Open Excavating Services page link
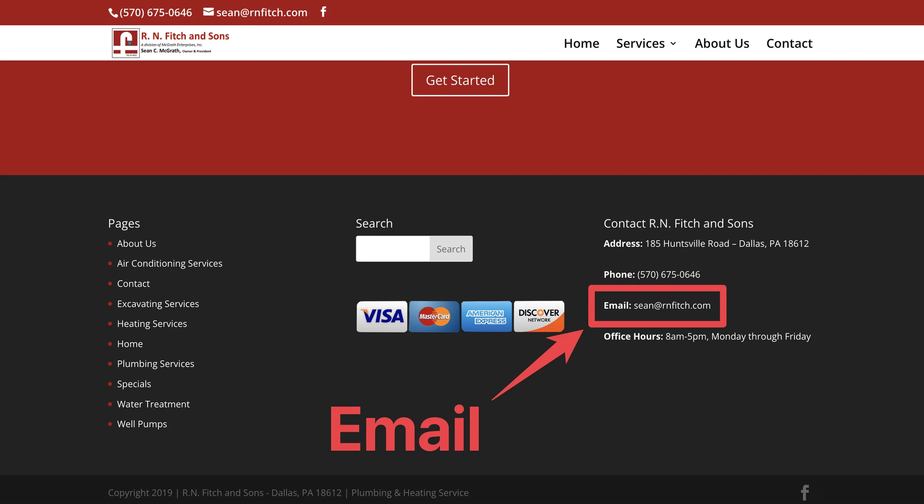The height and width of the screenshot is (504, 924). coord(158,304)
